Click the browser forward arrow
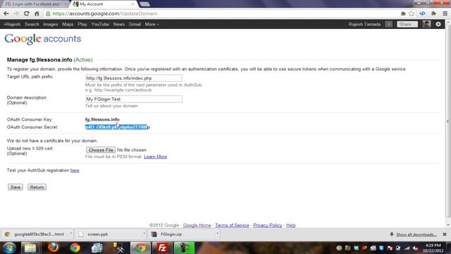This screenshot has height=254, width=451. coord(16,13)
